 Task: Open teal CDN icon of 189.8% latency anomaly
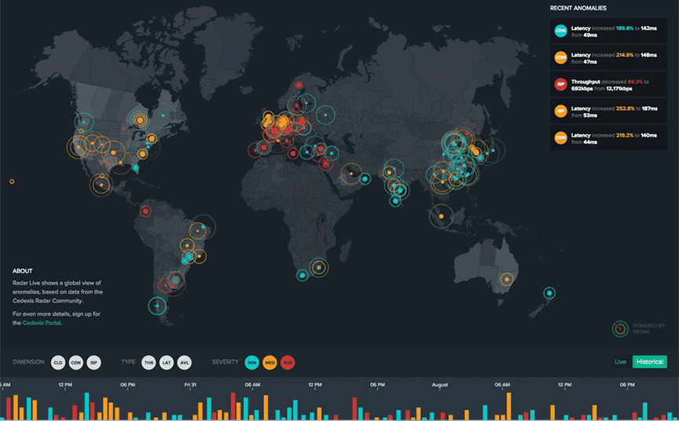561,31
